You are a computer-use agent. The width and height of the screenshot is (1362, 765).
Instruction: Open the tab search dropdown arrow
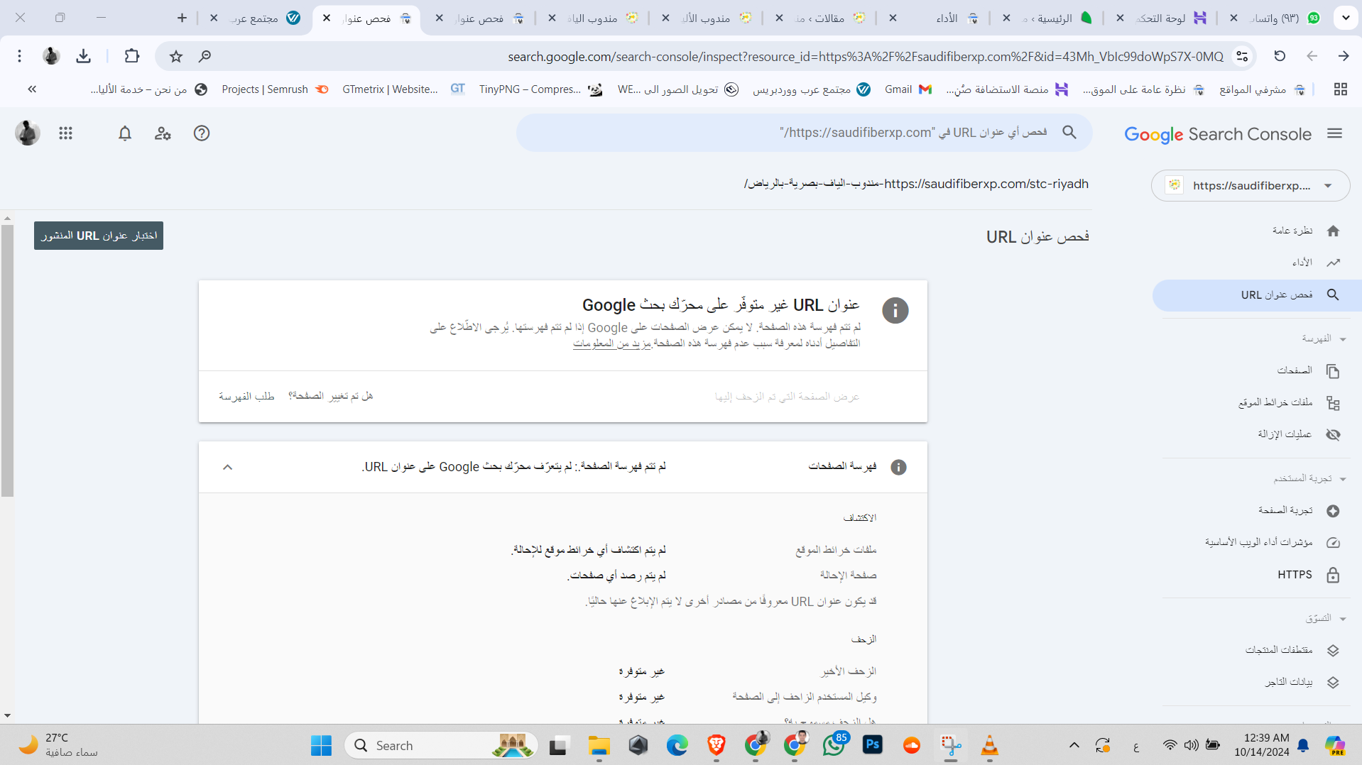click(1345, 18)
